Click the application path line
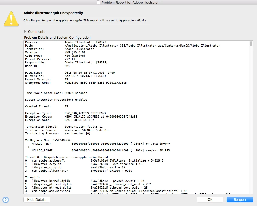Viewport: 257px width, 206px height. (x=123, y=46)
